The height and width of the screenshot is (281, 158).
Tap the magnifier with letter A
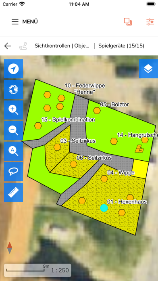click(13, 151)
